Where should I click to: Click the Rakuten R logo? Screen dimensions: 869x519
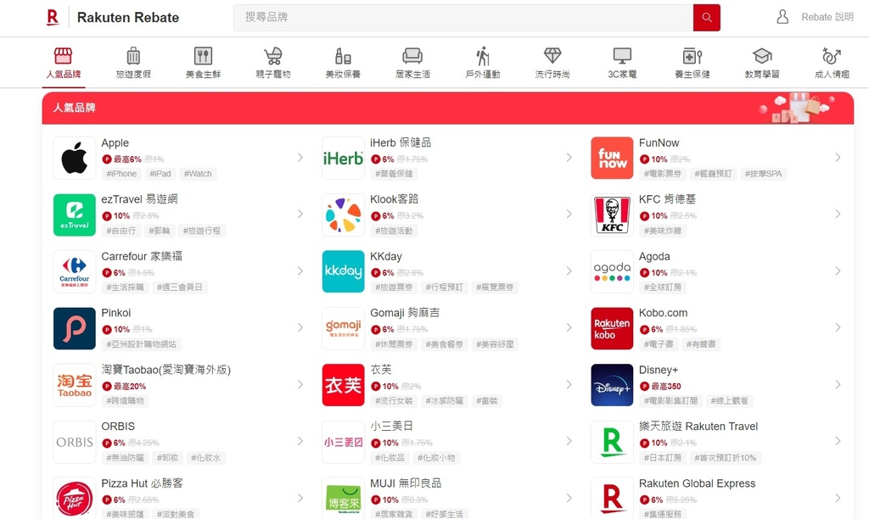(53, 17)
